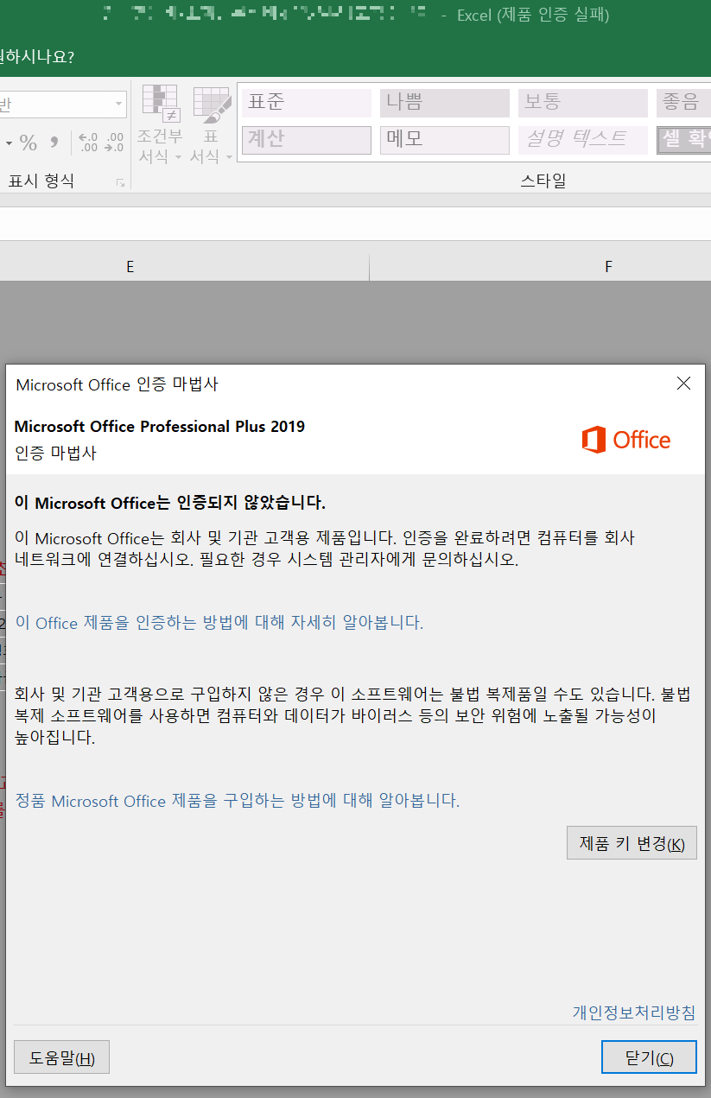Image resolution: width=711 pixels, height=1098 pixels.
Task: Click the 'Microsoft Office 인증 마법사' dialog title
Action: 117,384
